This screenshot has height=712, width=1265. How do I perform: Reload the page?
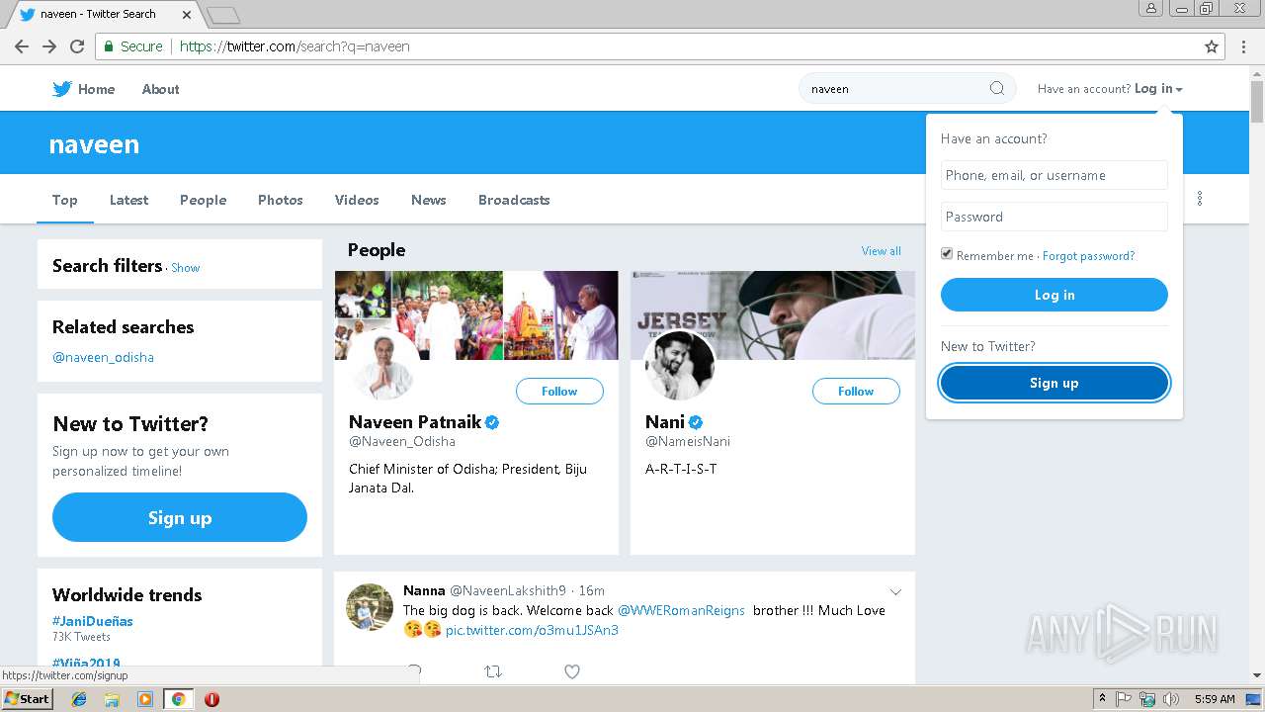77,46
